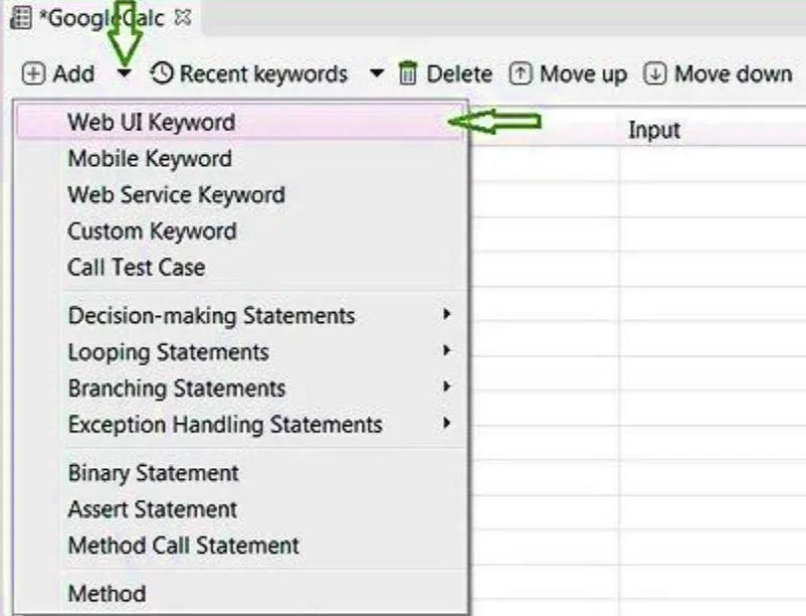806x616 pixels.
Task: Click the Add plus icon
Action: [34, 75]
